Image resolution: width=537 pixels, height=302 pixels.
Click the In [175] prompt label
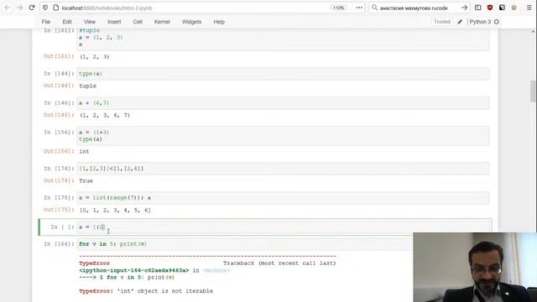pos(59,198)
